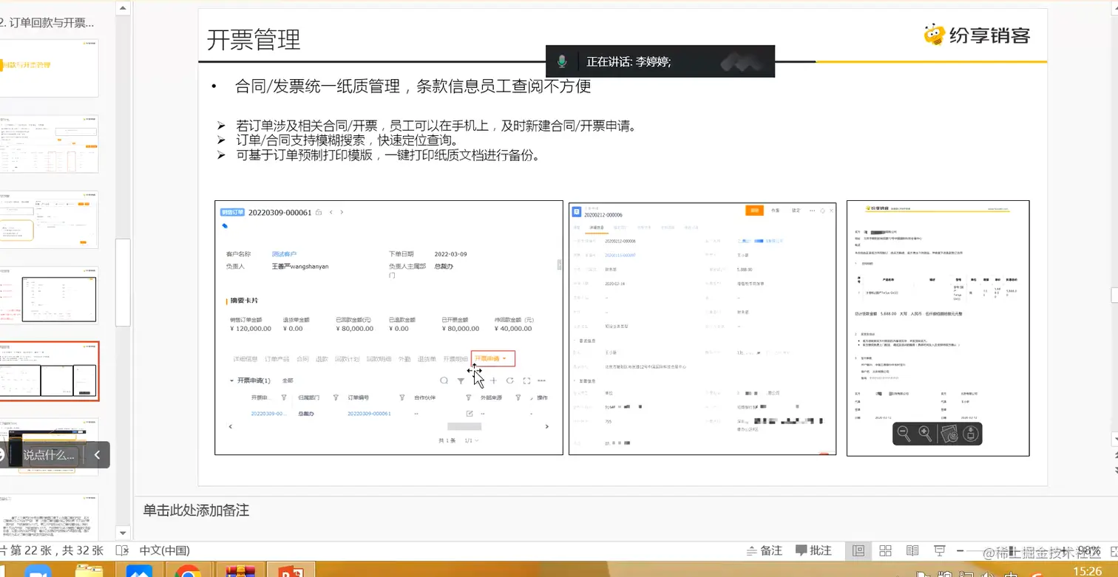This screenshot has width=1118, height=577.
Task: Click the edit icon in the 总裁办 row
Action: (x=470, y=413)
